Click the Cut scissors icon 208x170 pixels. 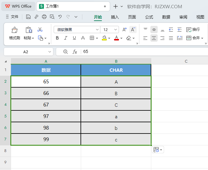point(40,29)
